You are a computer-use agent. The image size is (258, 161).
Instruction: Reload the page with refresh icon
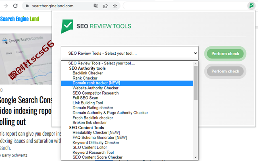coord(15,6)
